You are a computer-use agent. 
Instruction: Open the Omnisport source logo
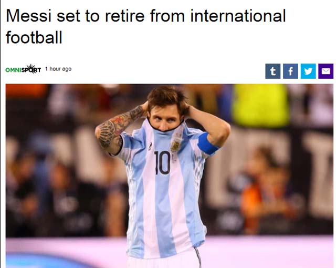click(x=23, y=69)
